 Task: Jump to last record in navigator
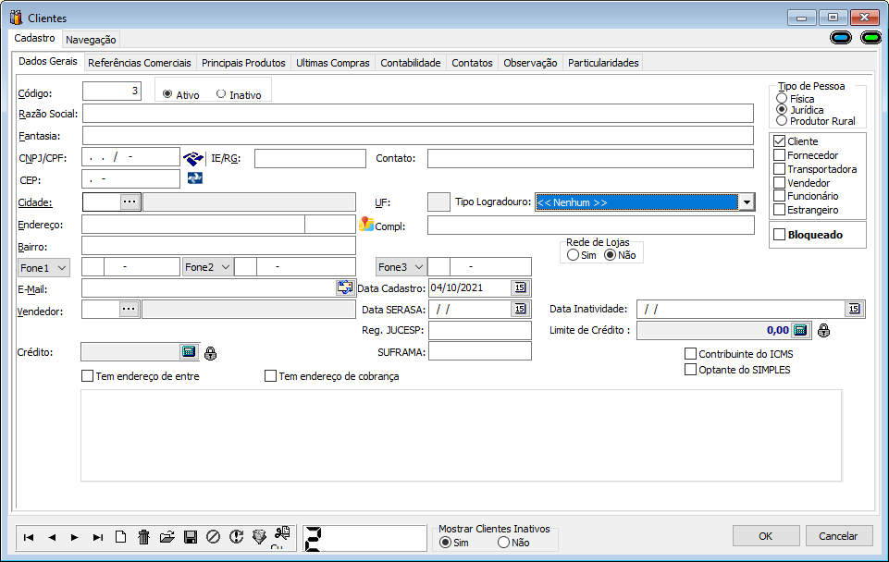tap(97, 537)
